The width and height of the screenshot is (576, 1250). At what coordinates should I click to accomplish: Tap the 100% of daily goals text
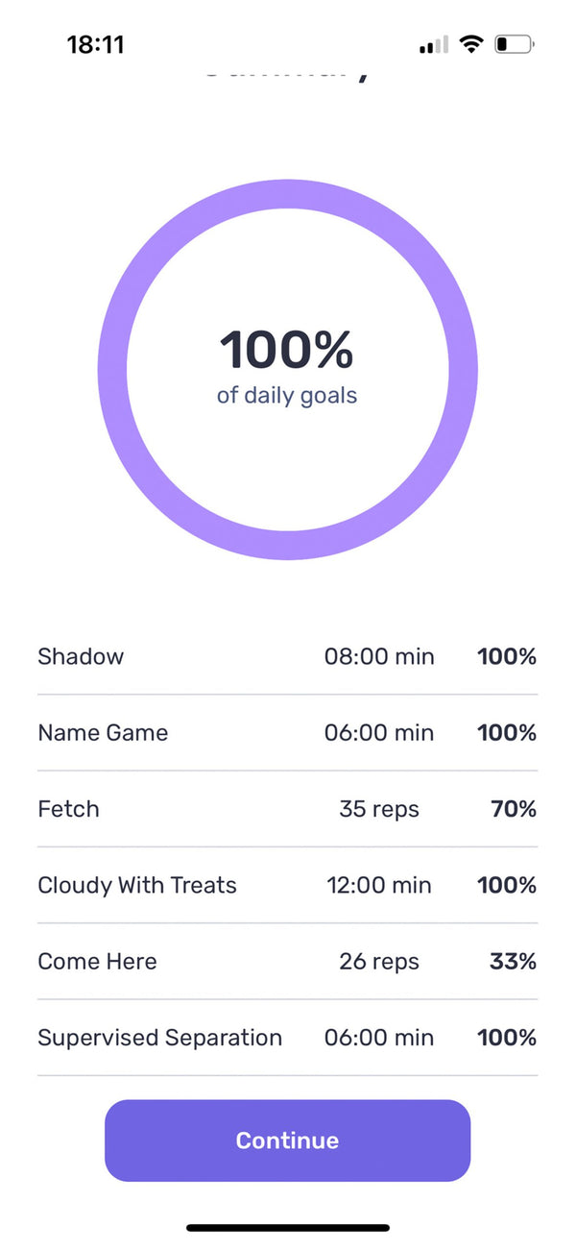tap(287, 365)
